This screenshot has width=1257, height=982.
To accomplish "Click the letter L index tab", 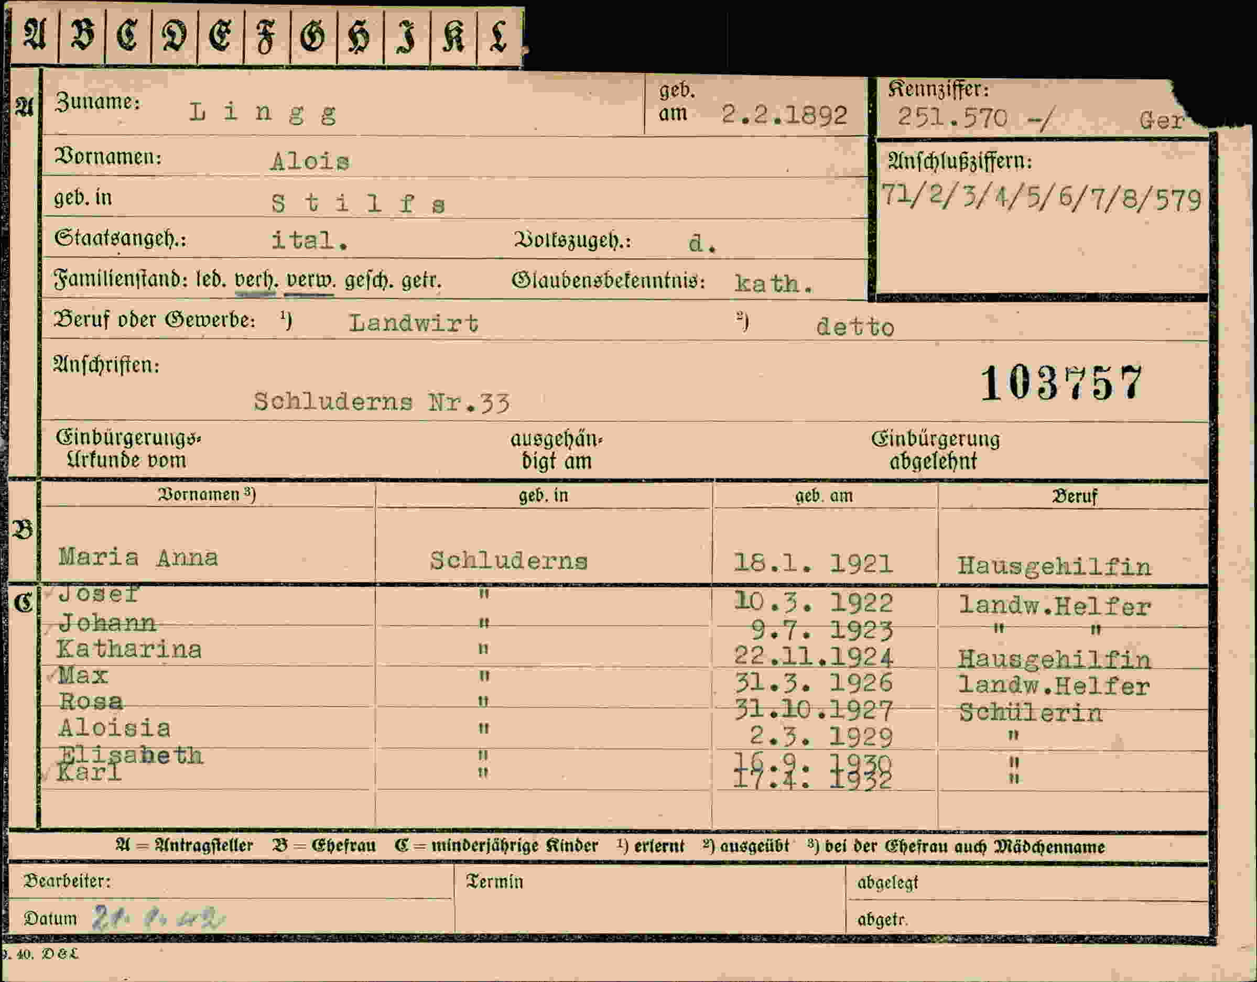I will (x=500, y=37).
